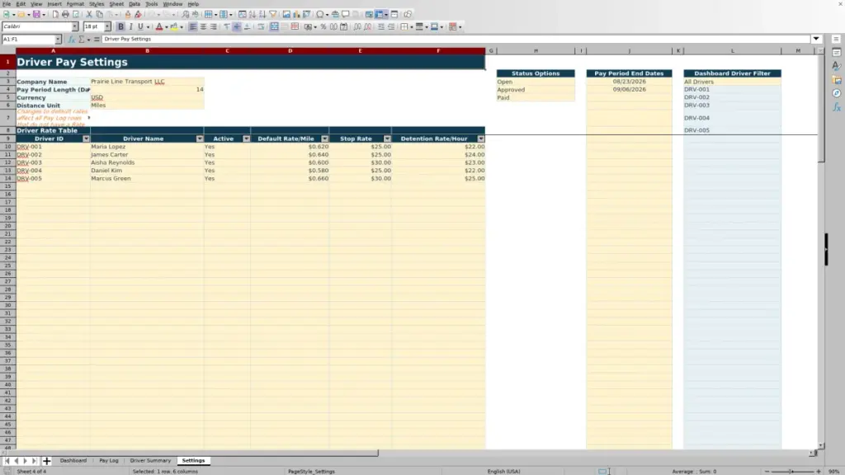Viewport: 845px width, 475px height.
Task: Click the Center Horizontally icon
Action: [x=203, y=26]
